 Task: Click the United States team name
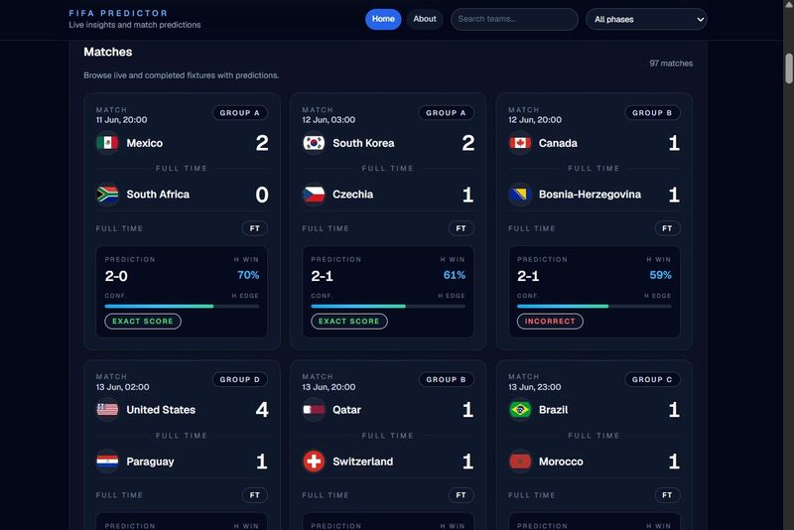click(161, 410)
